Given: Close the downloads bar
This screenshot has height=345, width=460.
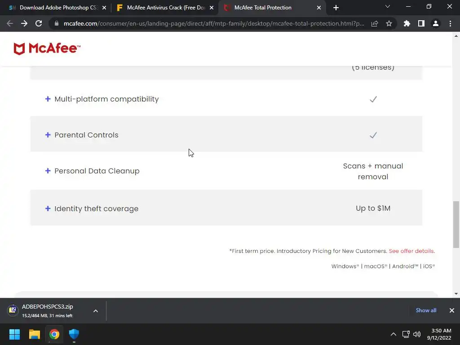Looking at the screenshot, I should pyautogui.click(x=452, y=310).
